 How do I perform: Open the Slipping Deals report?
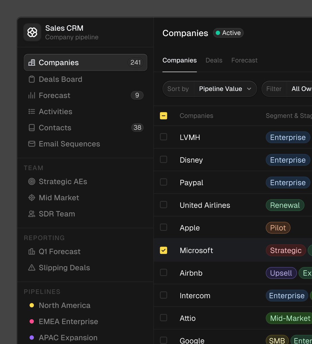coord(85,267)
